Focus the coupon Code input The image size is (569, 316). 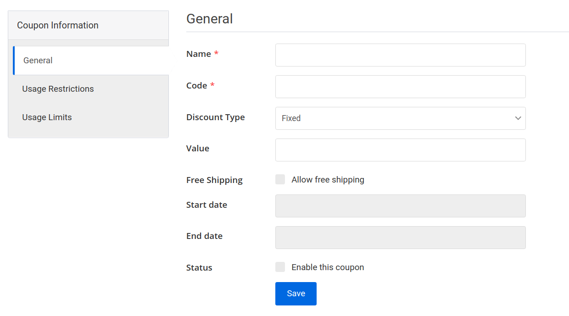tap(399, 87)
